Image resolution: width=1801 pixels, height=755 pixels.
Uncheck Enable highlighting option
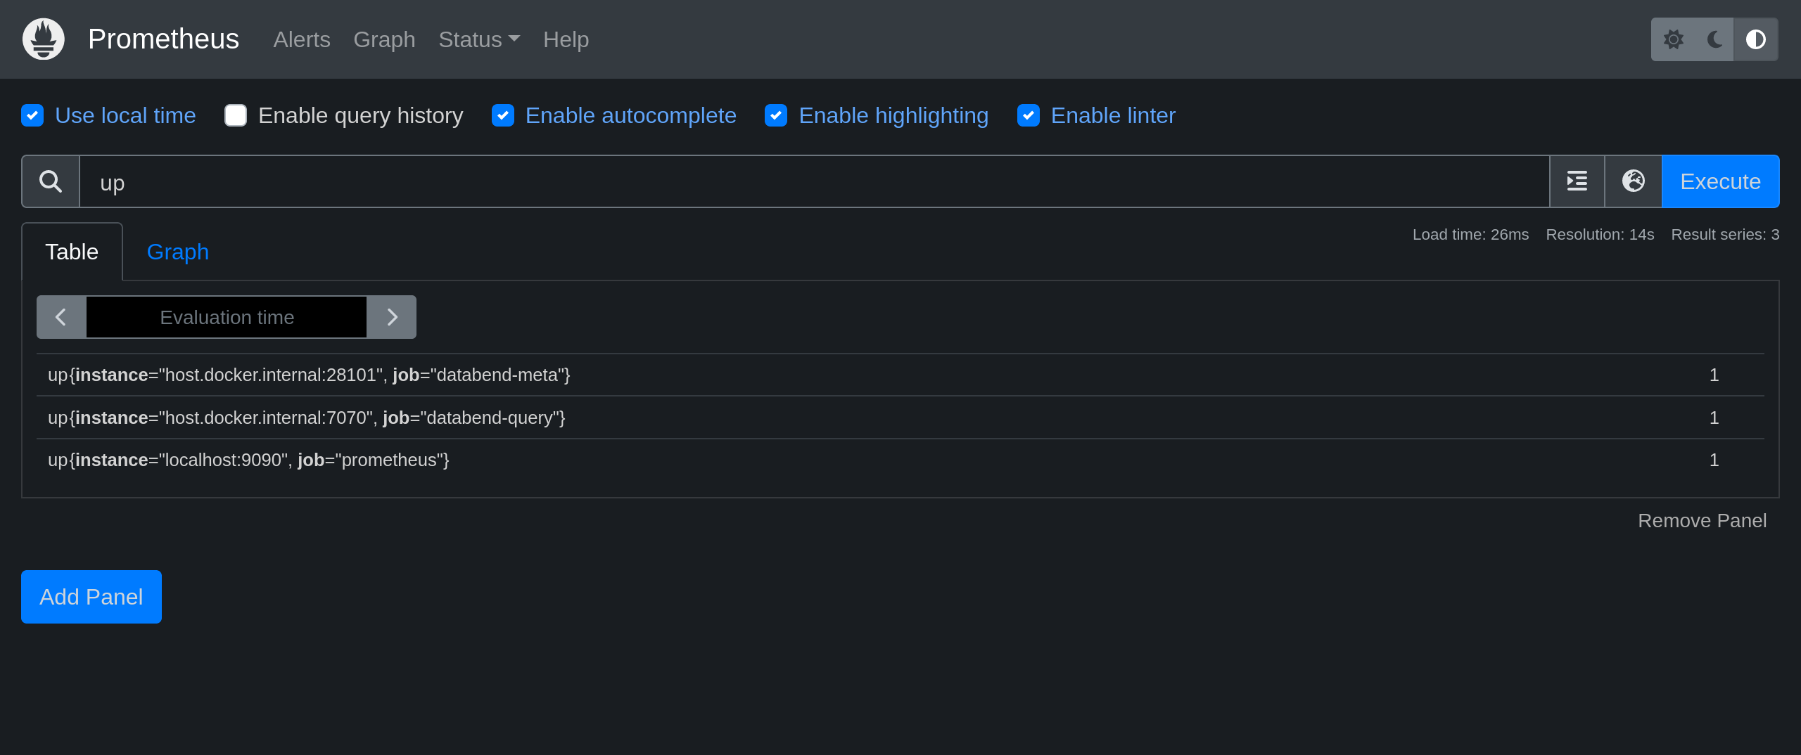coord(776,115)
